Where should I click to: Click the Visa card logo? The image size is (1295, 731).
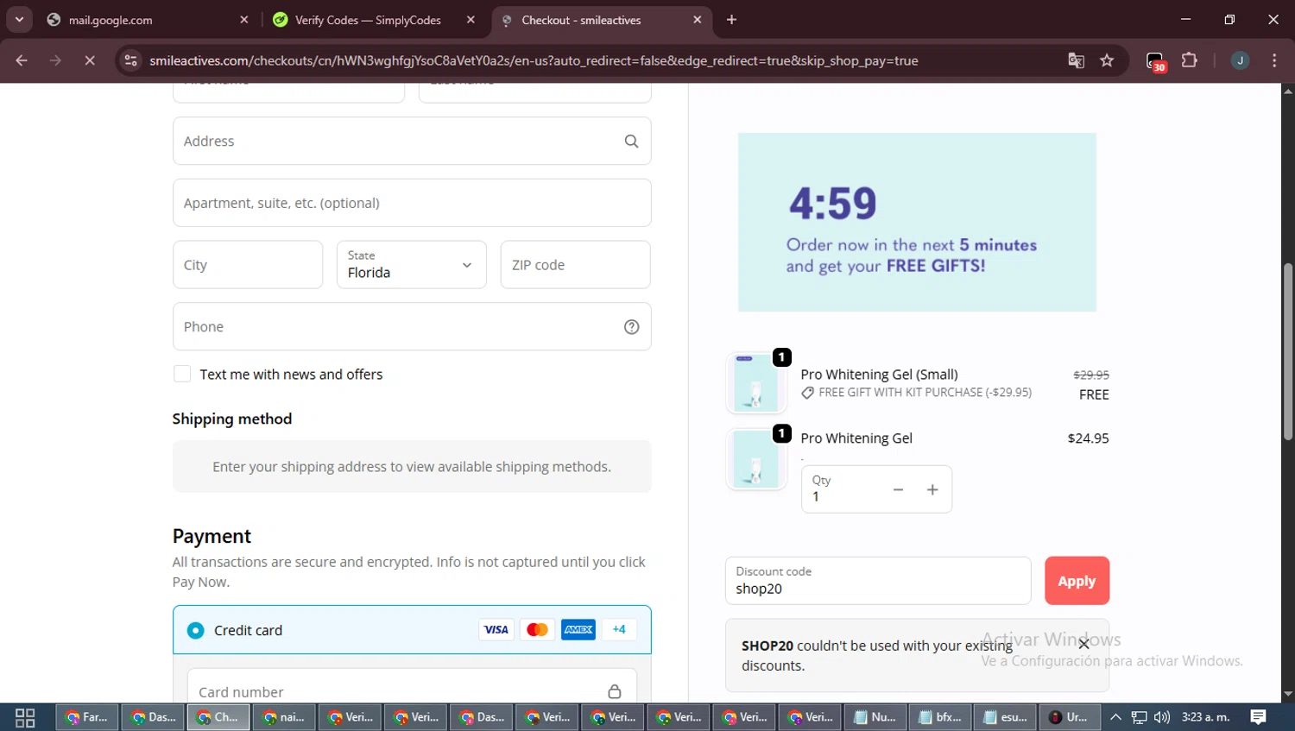(x=496, y=630)
